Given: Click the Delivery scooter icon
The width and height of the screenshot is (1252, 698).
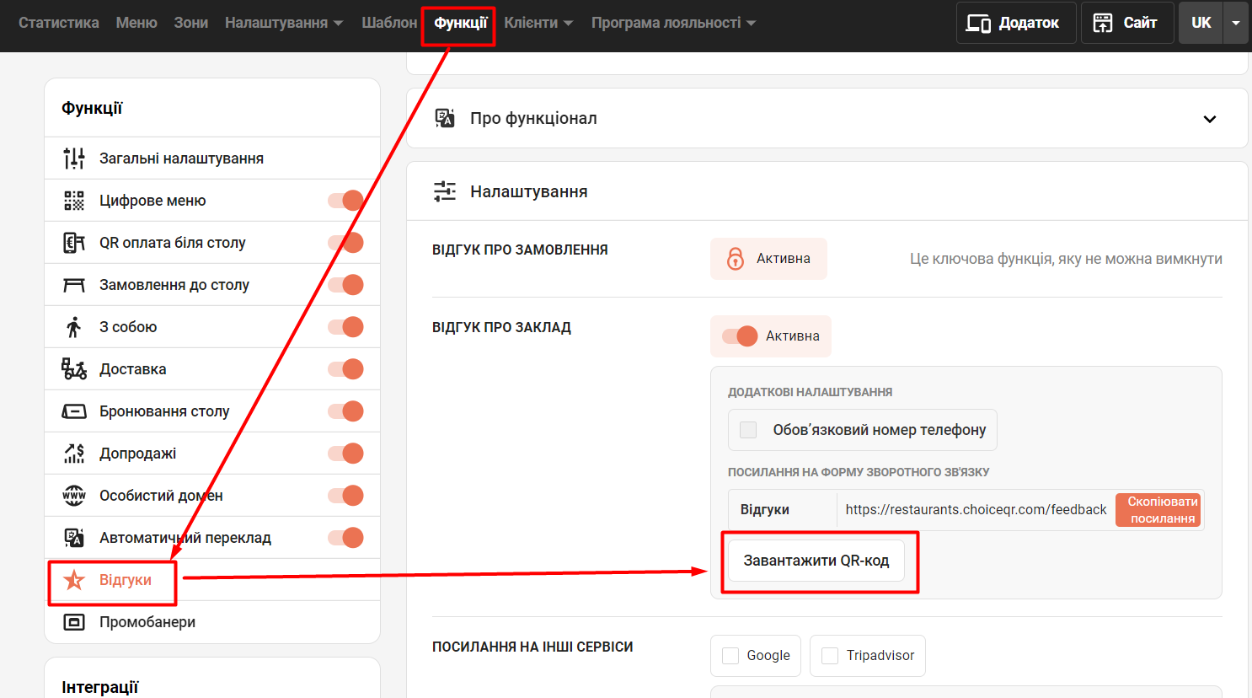Looking at the screenshot, I should [74, 369].
